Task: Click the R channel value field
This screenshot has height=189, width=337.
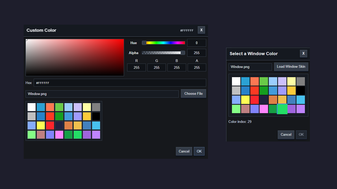Action: point(136,67)
